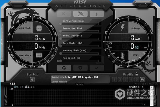Viewport: 160px width, 107px height.
Task: Click the graph scrollbar up arrow
Action: tap(152, 88)
